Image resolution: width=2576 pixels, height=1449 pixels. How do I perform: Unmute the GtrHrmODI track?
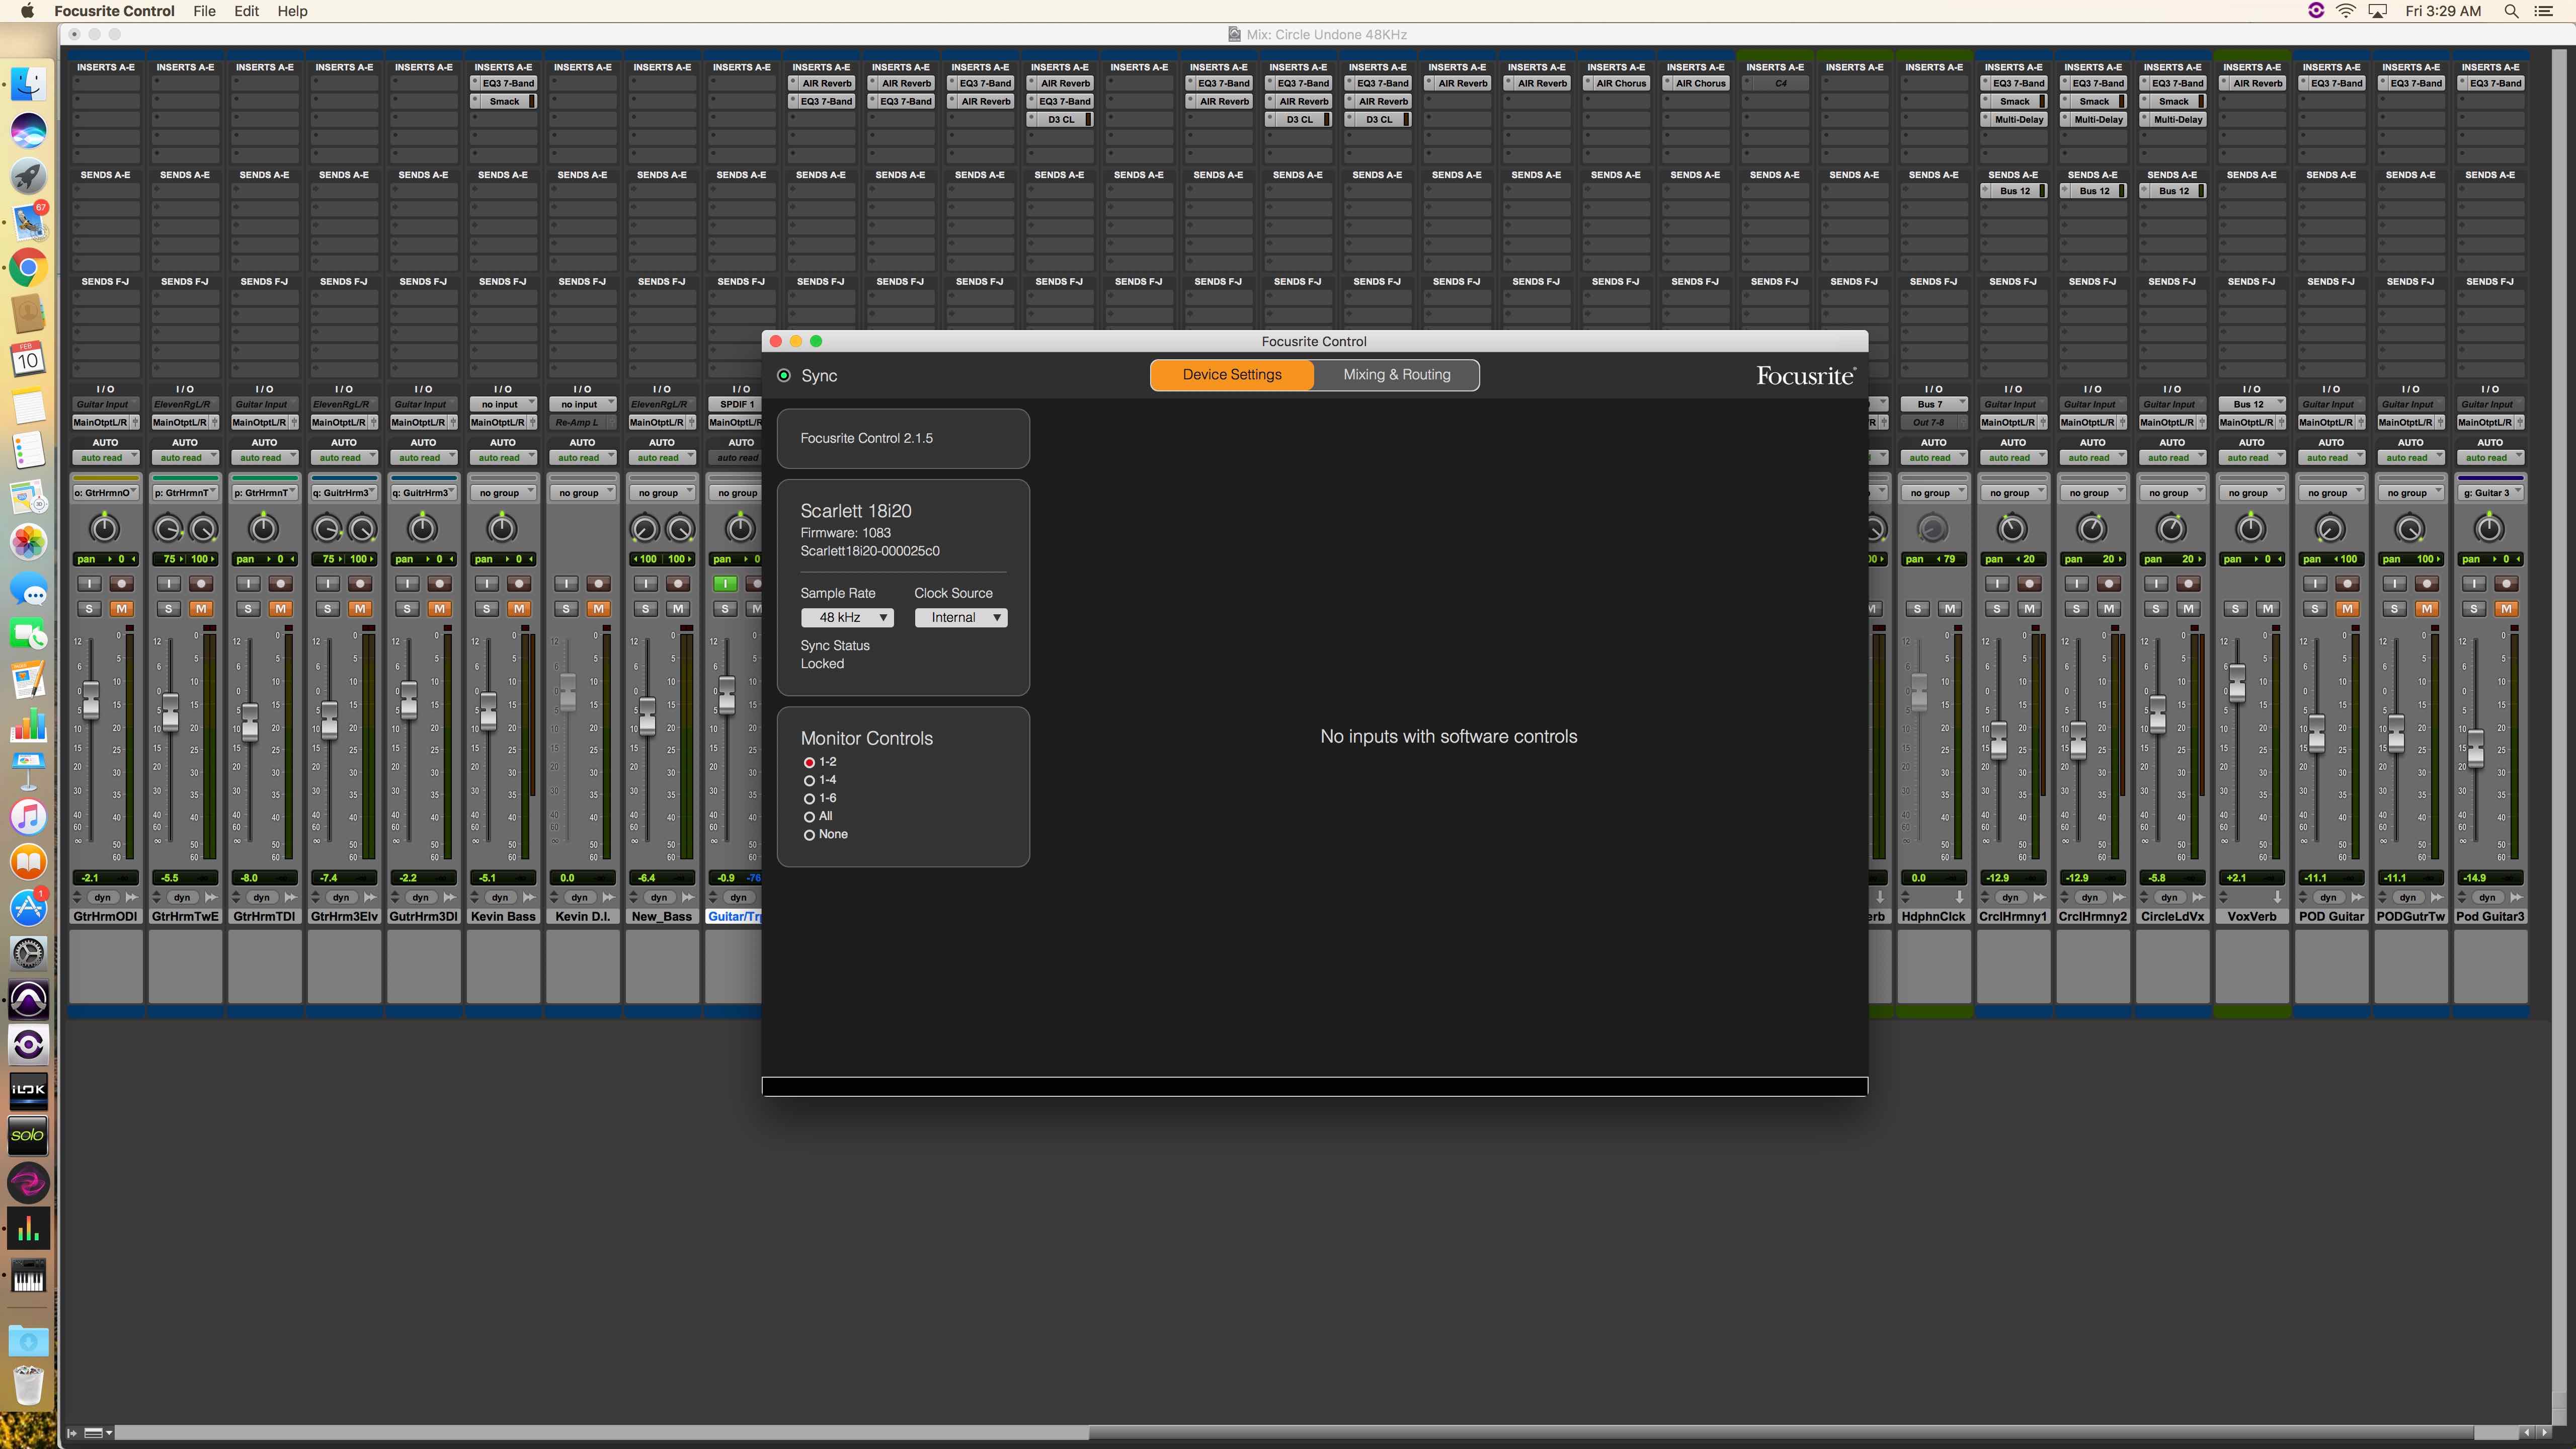[122, 608]
